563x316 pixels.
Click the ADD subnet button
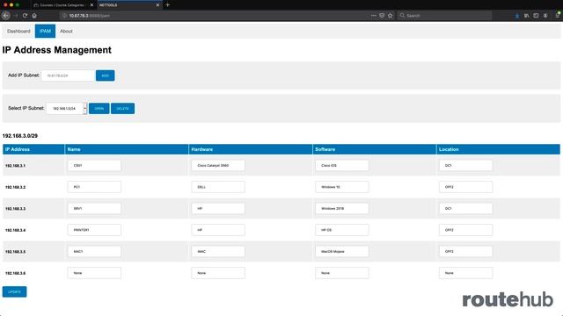[106, 75]
